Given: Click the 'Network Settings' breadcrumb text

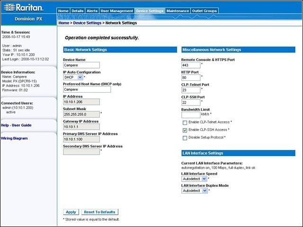Looking at the screenshot, I should tap(121, 23).
